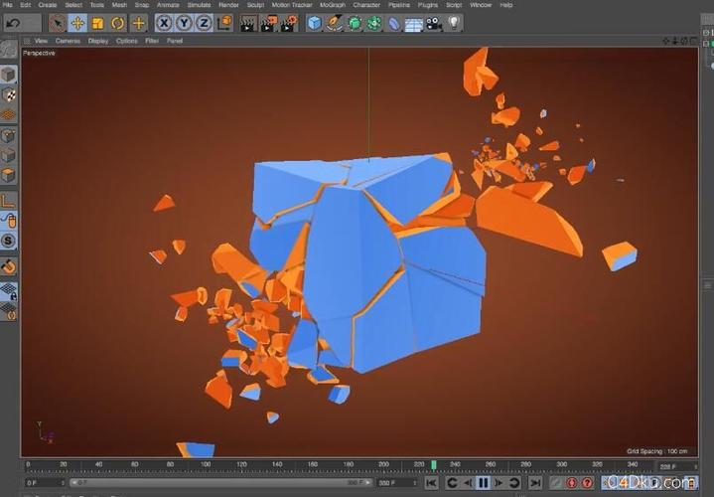Viewport: 714px width, 497px height.
Task: Toggle the coordinate system icon
Action: (225, 23)
